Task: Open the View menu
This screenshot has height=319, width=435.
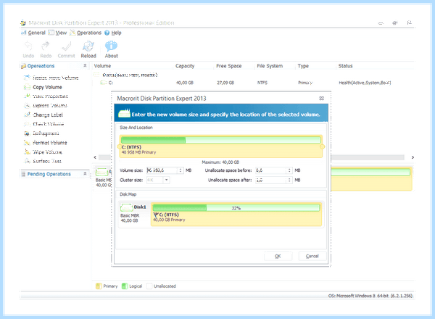Action: 58,33
